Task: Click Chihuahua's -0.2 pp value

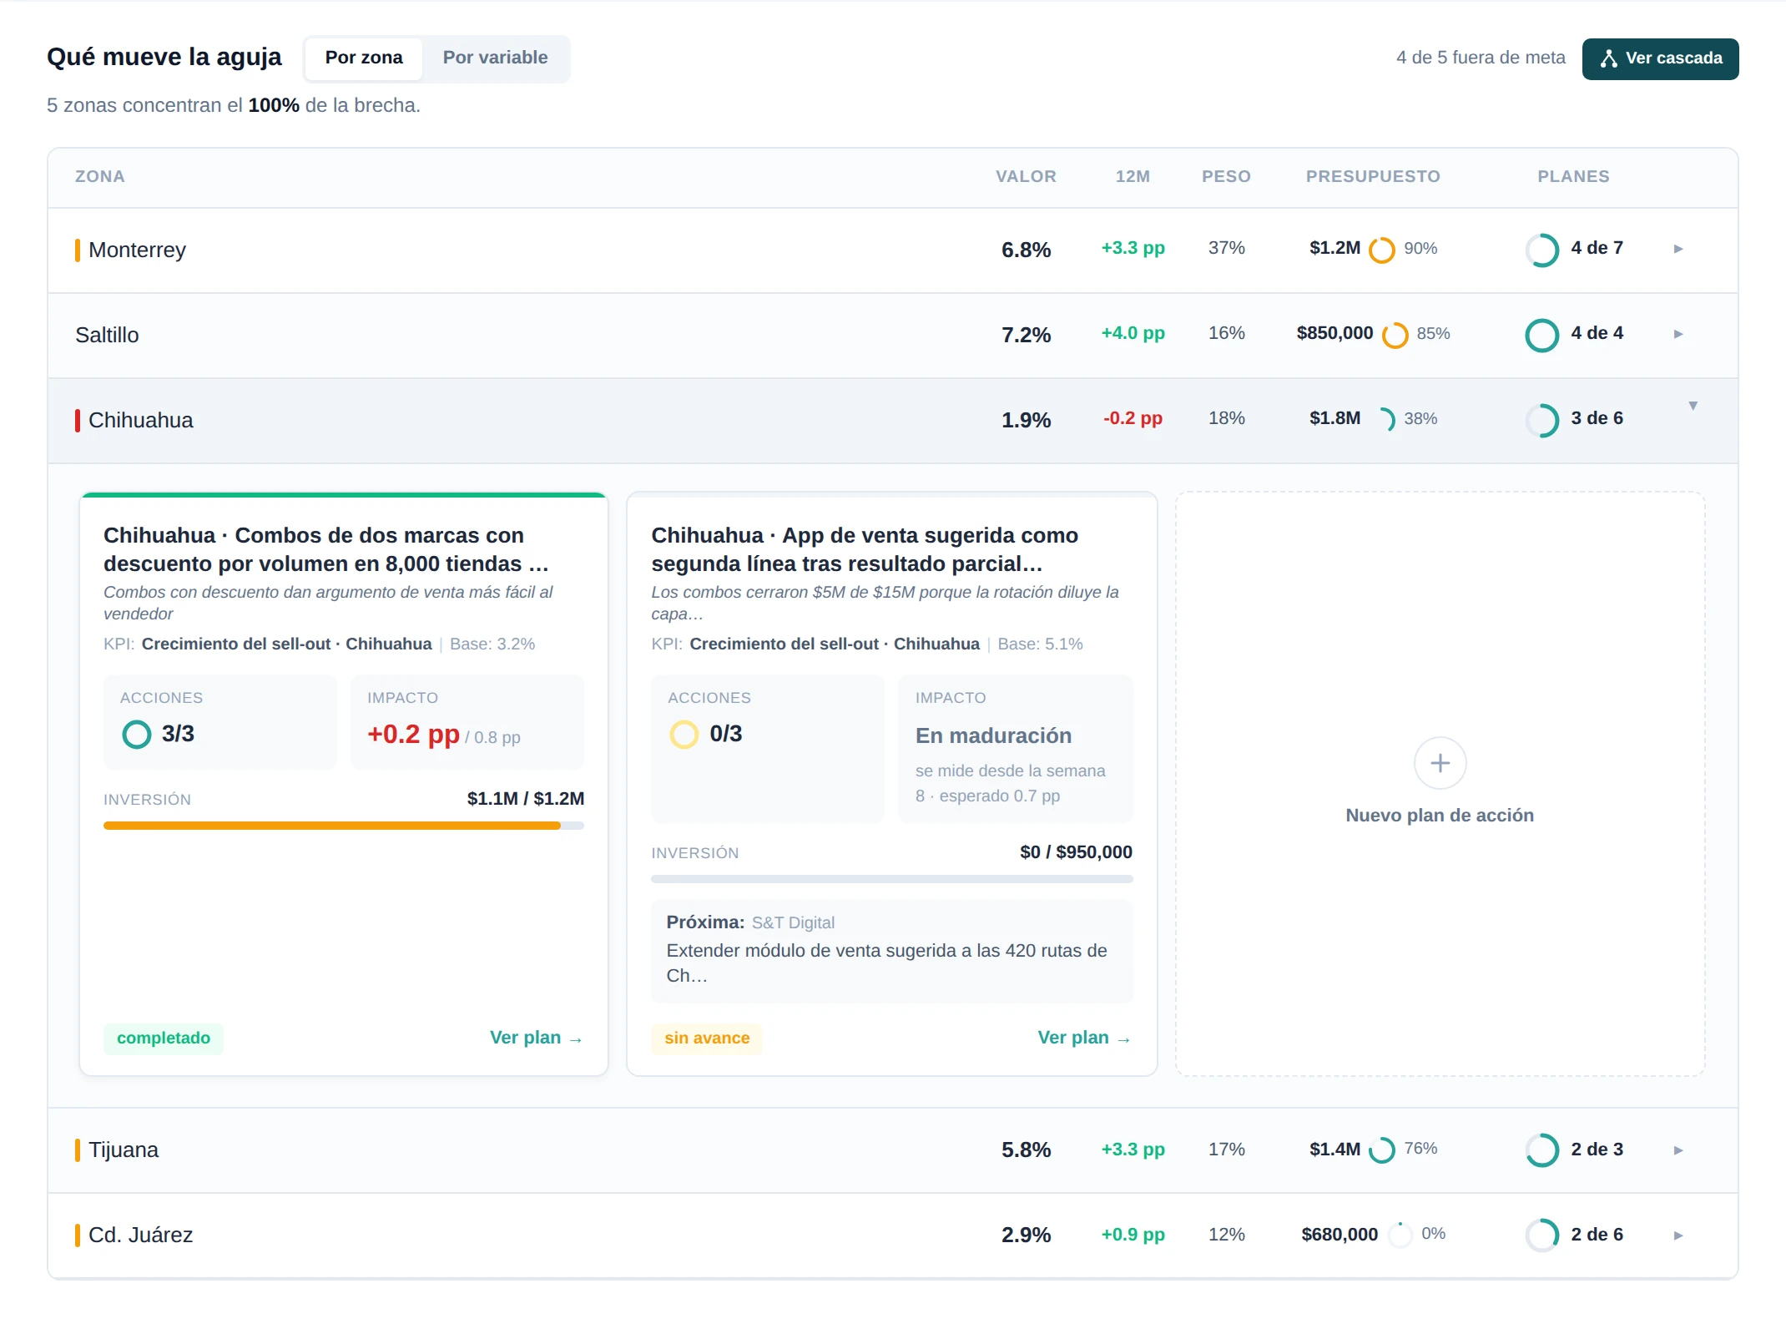Action: coord(1133,418)
